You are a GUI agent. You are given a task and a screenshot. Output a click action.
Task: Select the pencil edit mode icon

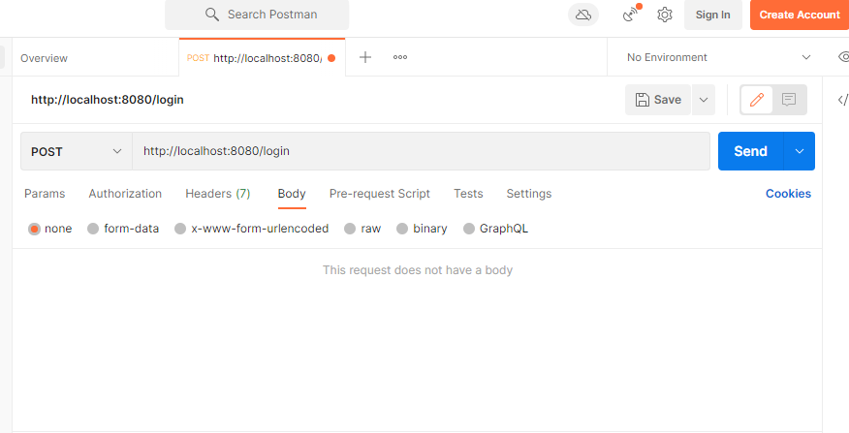tap(756, 100)
